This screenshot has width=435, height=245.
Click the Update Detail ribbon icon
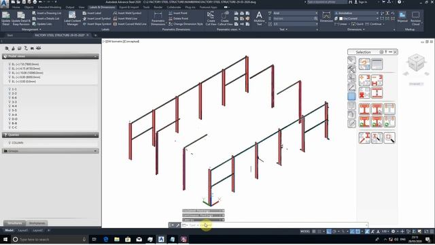pos(5,18)
